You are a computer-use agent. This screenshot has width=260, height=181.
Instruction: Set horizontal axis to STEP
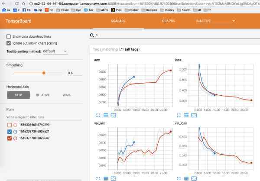[18, 95]
